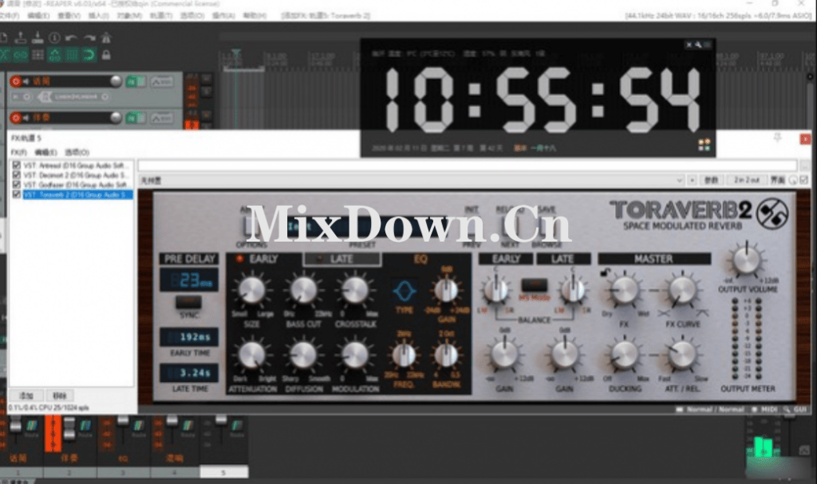Disable the VST Godfazer plugin checkbox
817x484 pixels.
pos(17,184)
